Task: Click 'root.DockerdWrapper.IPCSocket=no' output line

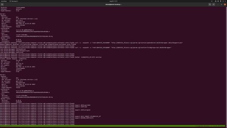Action: [13, 49]
